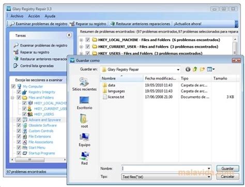The height and width of the screenshot is (187, 245).
Task: Open the Tipo file type dropdown
Action: (x=209, y=177)
